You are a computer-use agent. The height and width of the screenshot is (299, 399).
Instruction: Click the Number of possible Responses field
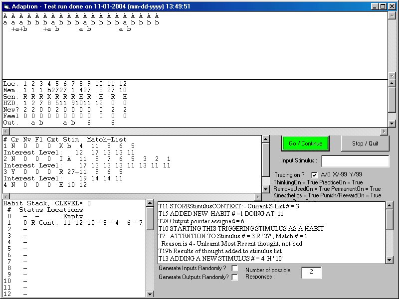click(311, 273)
